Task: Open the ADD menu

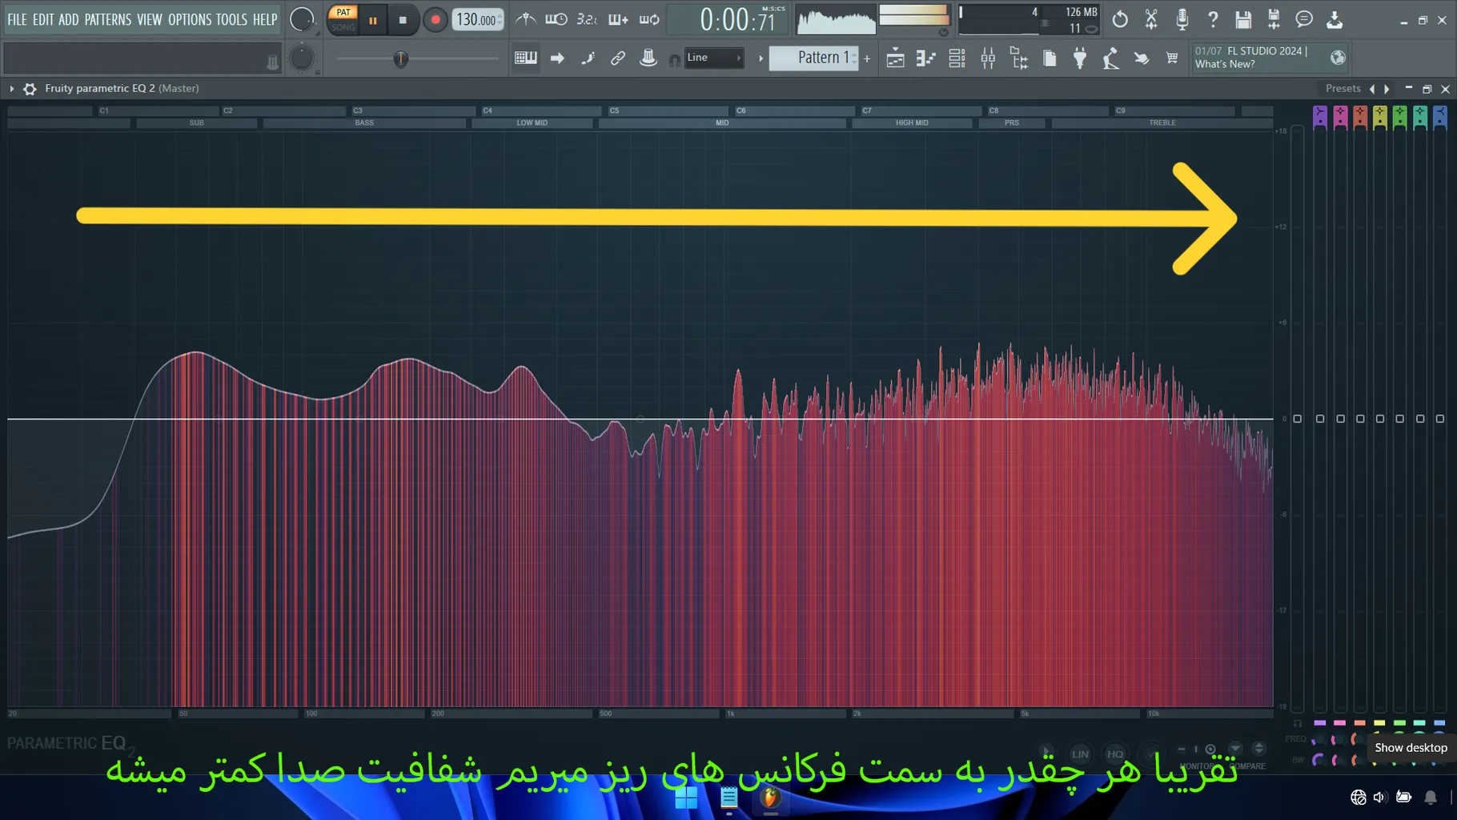Action: [x=69, y=19]
